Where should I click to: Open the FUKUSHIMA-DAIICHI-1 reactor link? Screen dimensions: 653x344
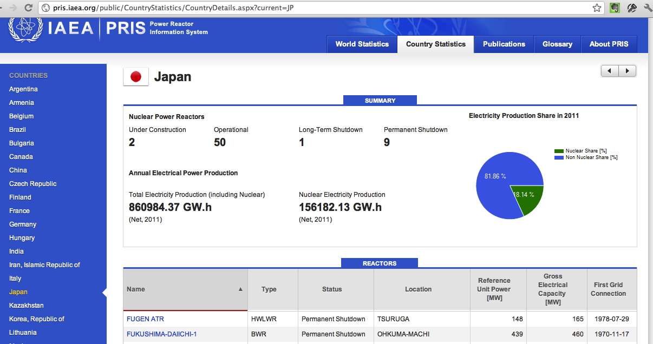click(162, 334)
